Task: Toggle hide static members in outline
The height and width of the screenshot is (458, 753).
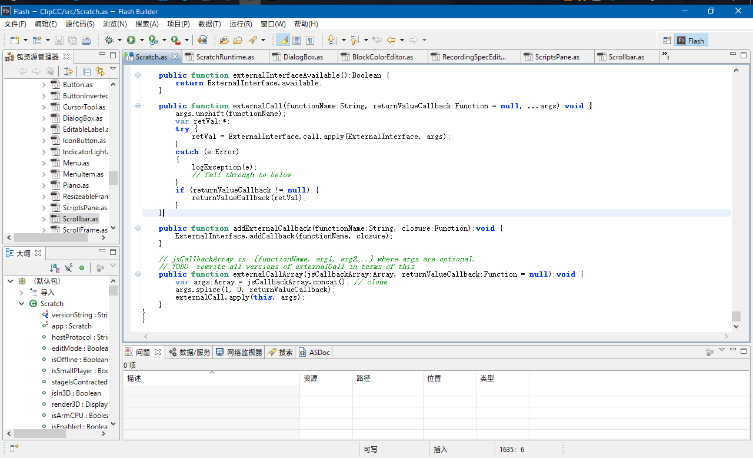Action: [x=69, y=268]
